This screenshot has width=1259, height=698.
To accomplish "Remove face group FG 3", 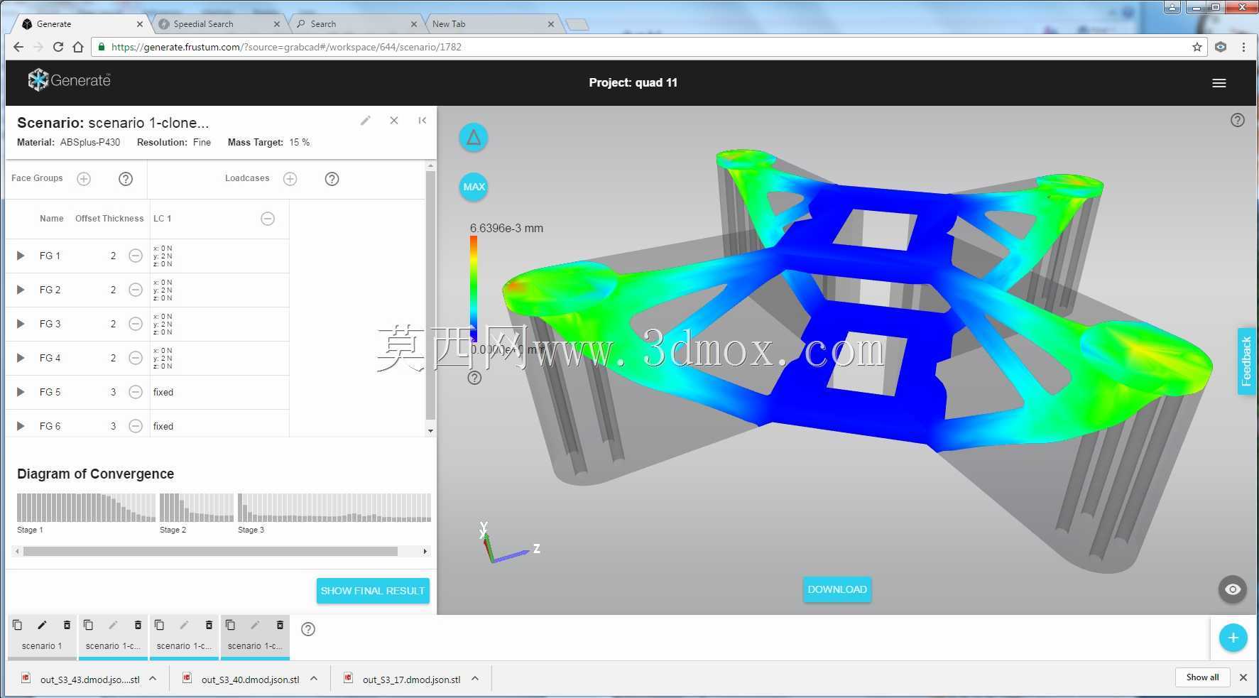I will point(136,324).
